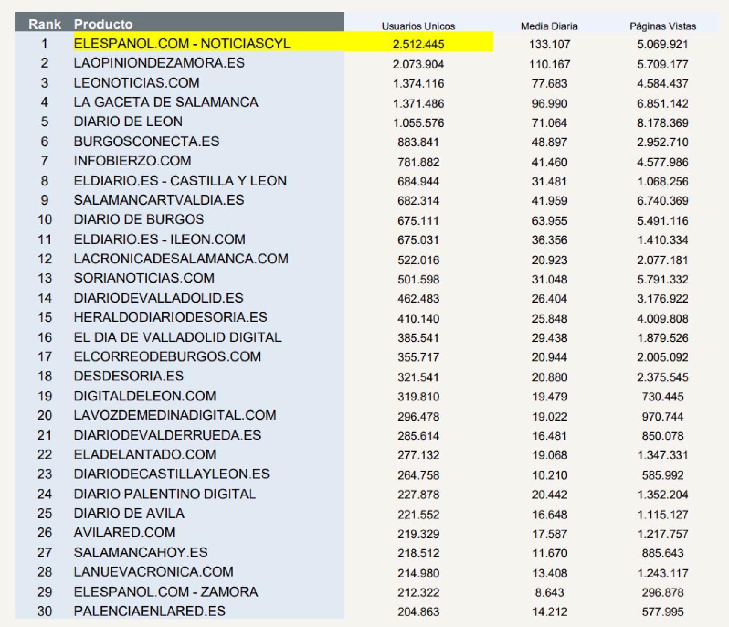Select DIARIO DE LEON product name
This screenshot has height=627, width=729.
pos(128,122)
